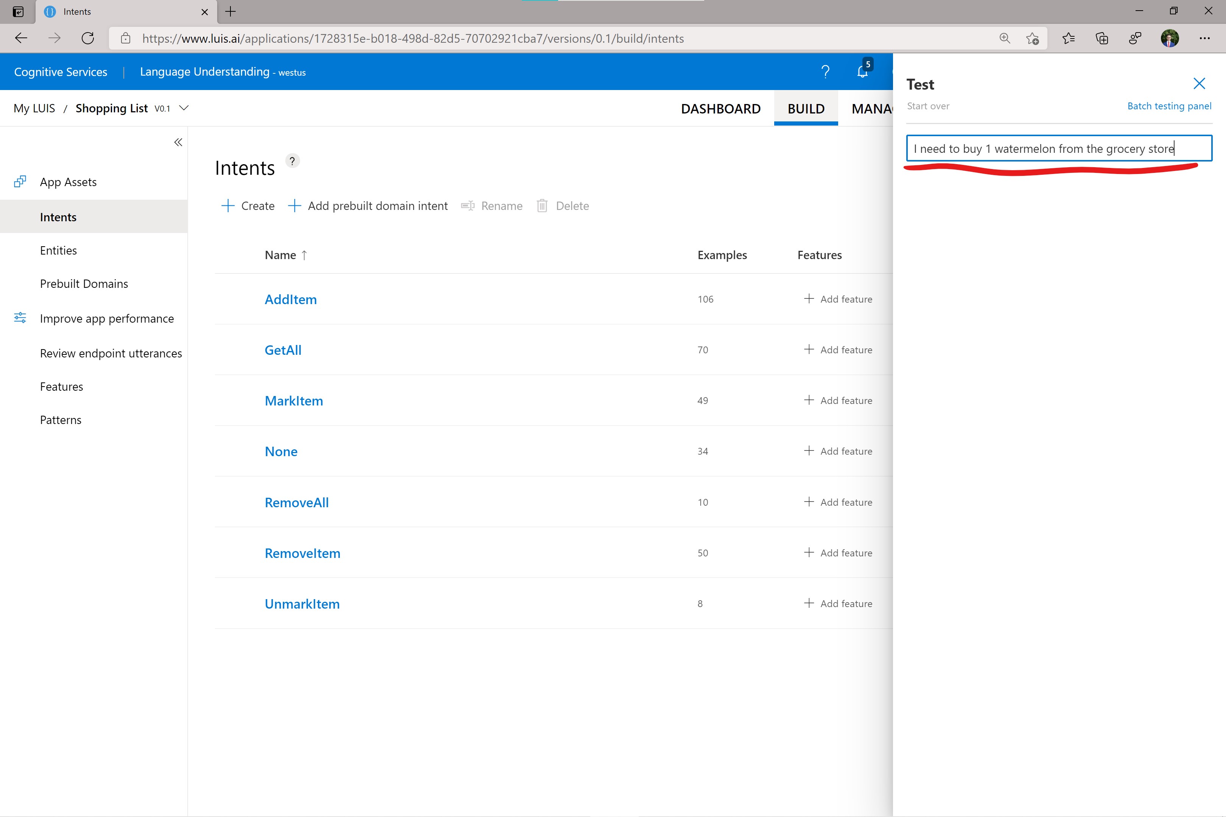Open the help question mark in header
Viewport: 1226px width, 817px height.
[x=825, y=71]
